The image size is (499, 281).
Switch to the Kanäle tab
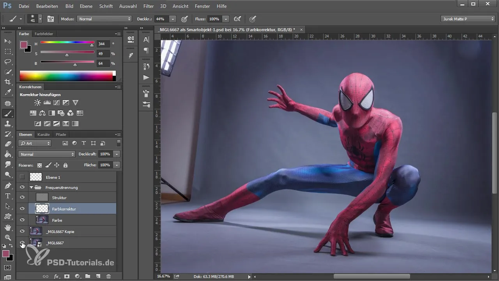click(x=44, y=135)
